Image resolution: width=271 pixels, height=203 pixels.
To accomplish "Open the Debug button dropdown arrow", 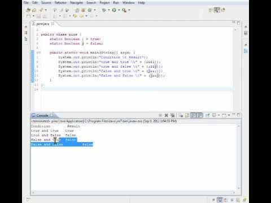I will (x=109, y=10).
